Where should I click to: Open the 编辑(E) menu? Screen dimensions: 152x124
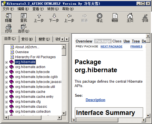click(23, 9)
